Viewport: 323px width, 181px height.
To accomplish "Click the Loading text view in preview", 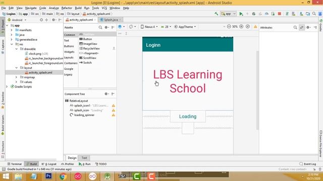I will (188, 116).
